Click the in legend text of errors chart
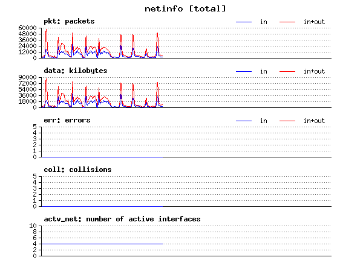340x266 pixels. (x=264, y=121)
